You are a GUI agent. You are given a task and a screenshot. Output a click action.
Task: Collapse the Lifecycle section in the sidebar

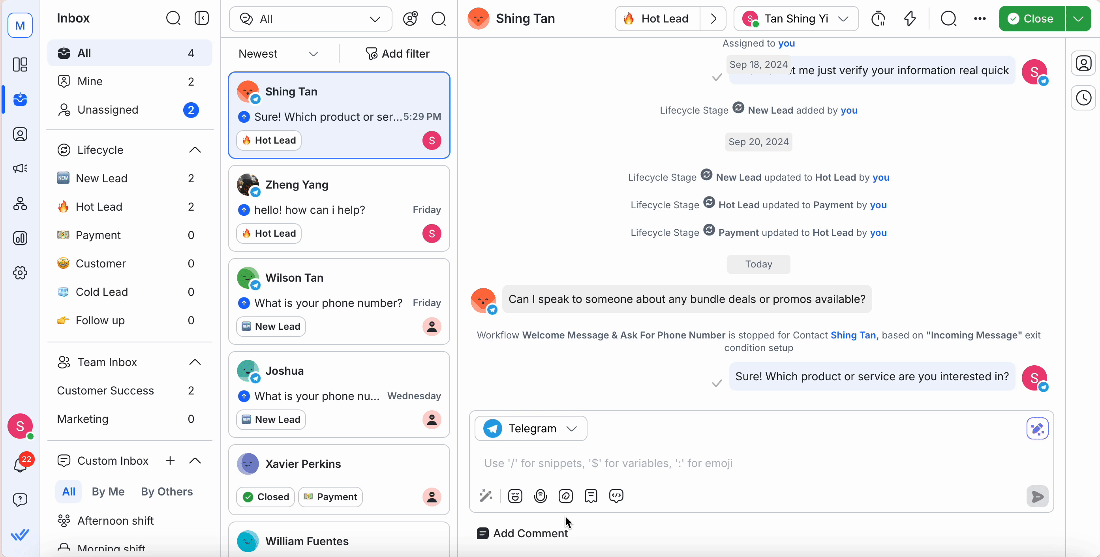pyautogui.click(x=195, y=150)
